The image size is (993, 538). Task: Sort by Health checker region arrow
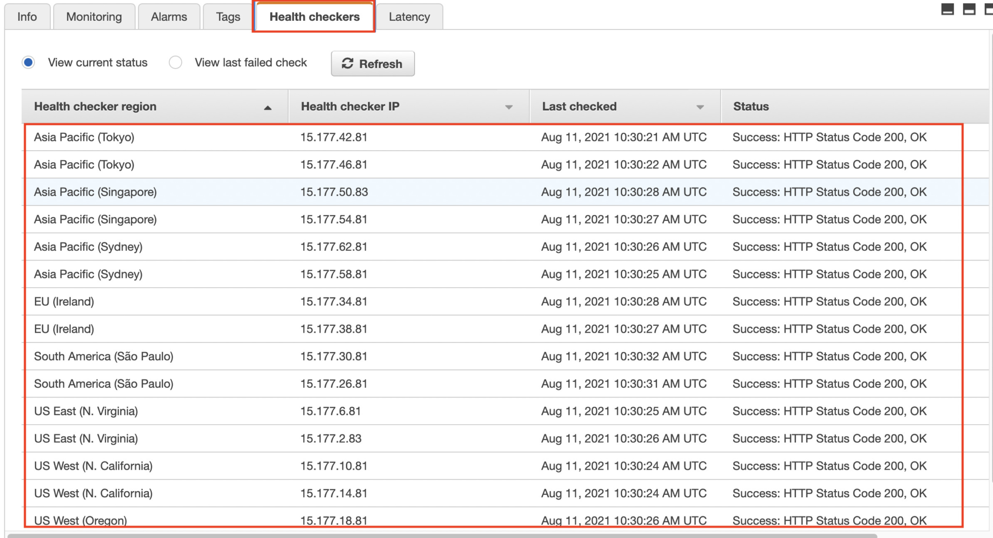pyautogui.click(x=268, y=108)
